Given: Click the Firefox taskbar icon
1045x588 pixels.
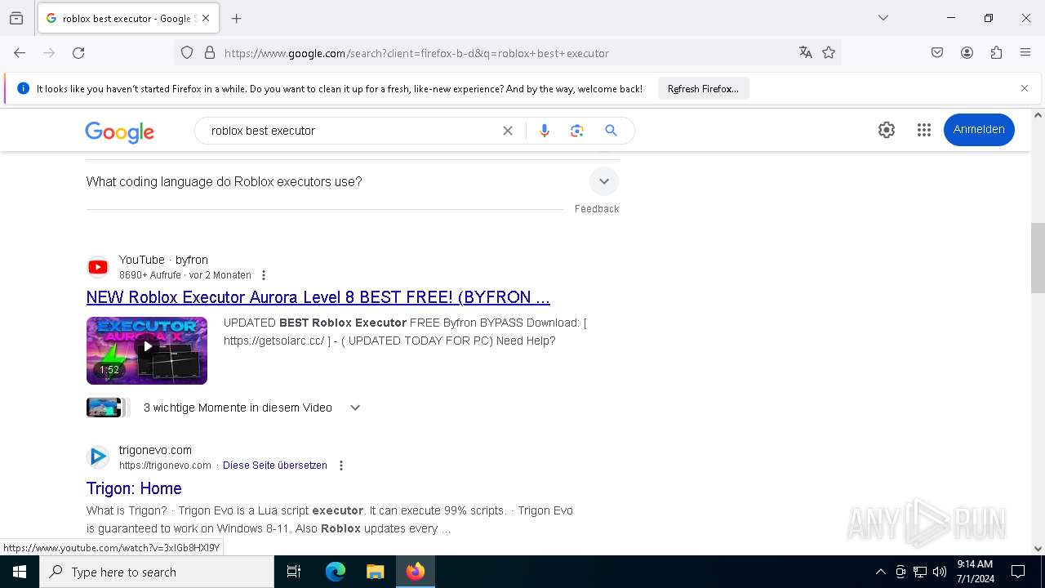Looking at the screenshot, I should 416,572.
